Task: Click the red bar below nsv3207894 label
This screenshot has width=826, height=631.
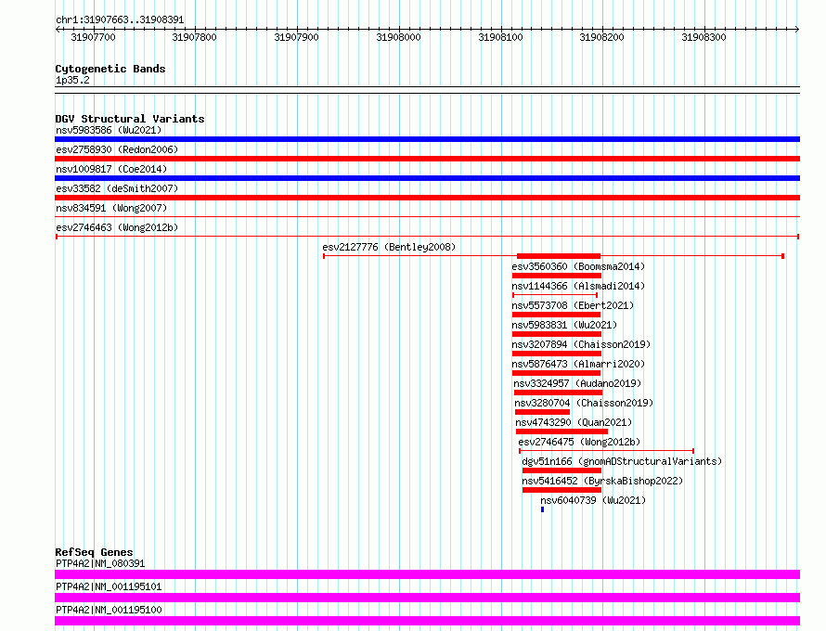Action: 557,354
